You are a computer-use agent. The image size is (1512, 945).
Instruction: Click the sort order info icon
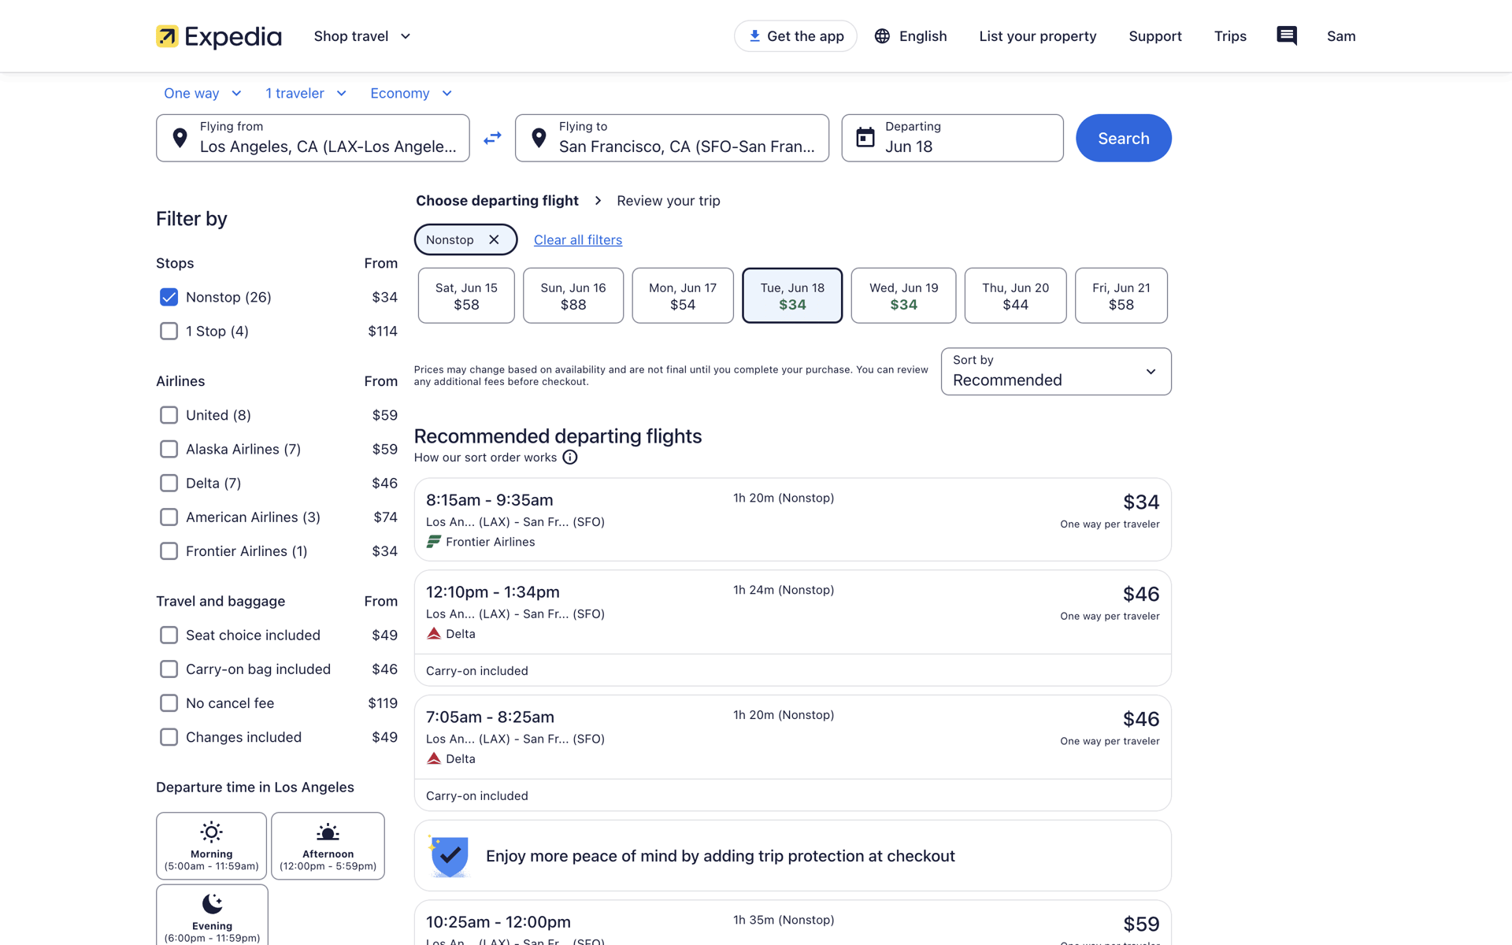tap(570, 458)
